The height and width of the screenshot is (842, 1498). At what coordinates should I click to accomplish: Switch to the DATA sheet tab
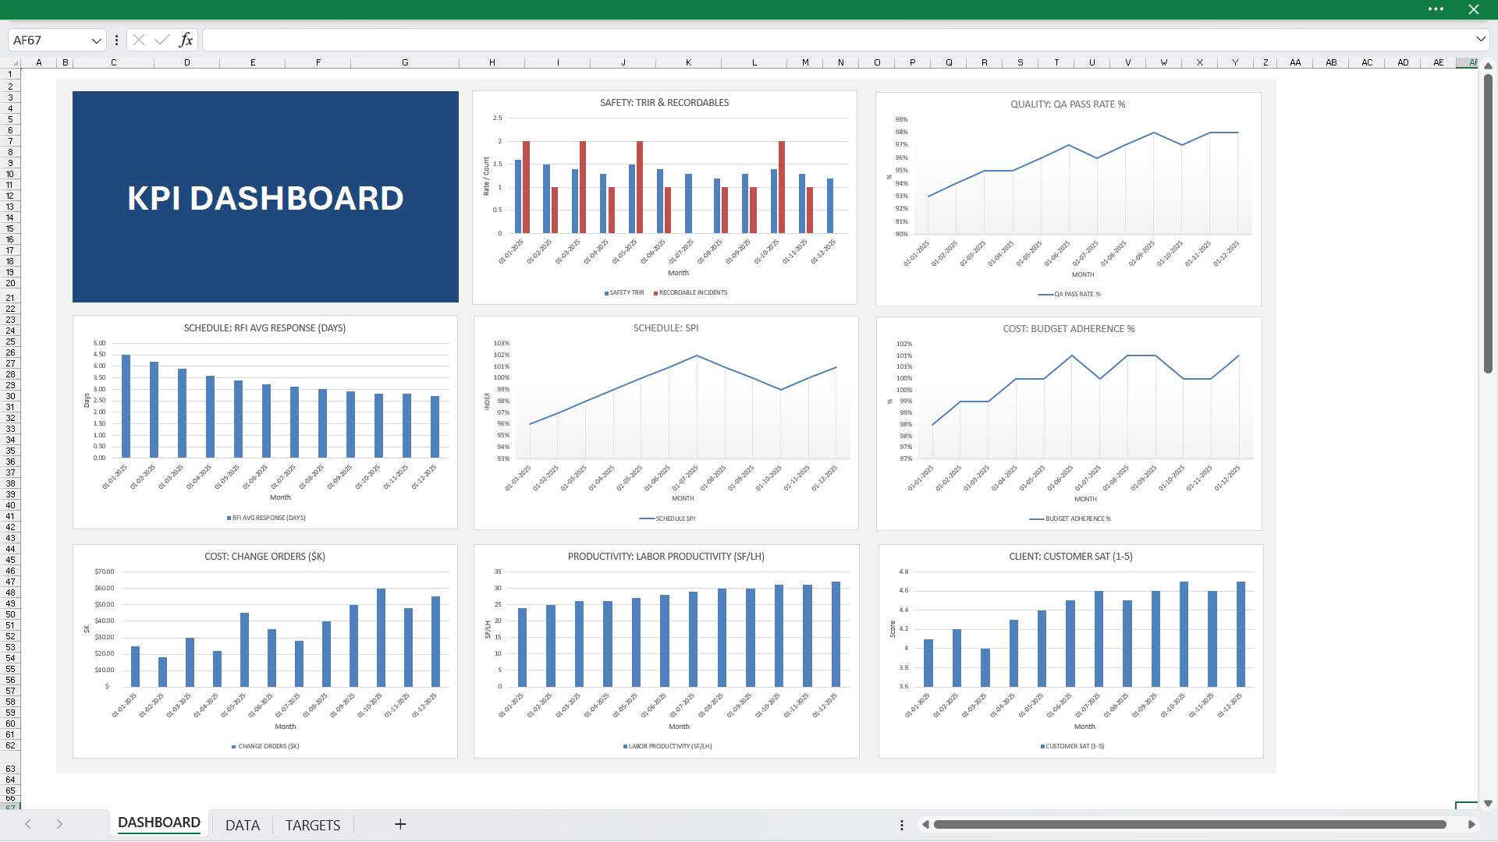coord(242,824)
